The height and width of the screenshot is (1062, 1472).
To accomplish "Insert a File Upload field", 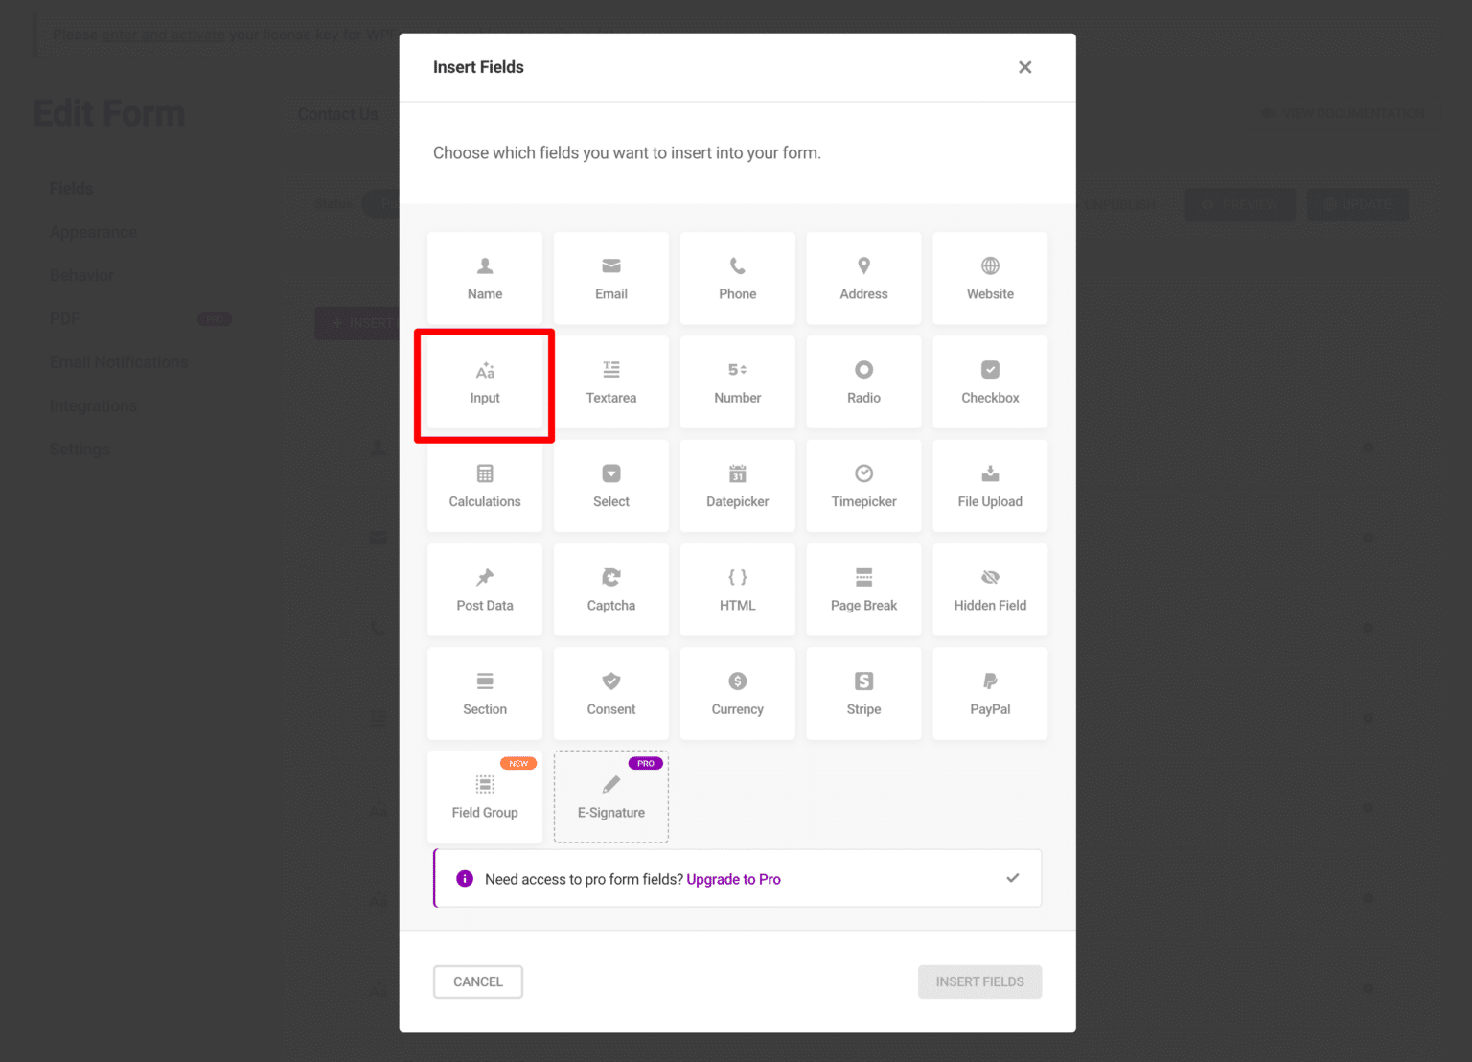I will tap(990, 485).
